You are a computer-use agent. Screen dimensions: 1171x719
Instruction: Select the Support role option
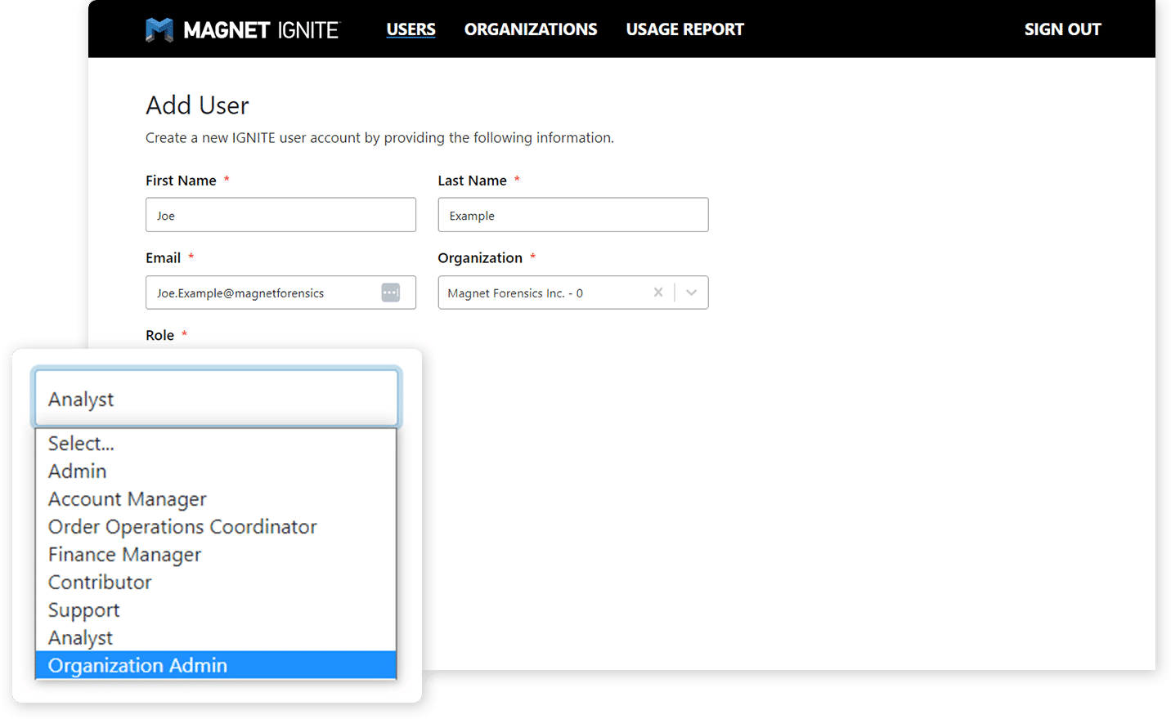216,610
